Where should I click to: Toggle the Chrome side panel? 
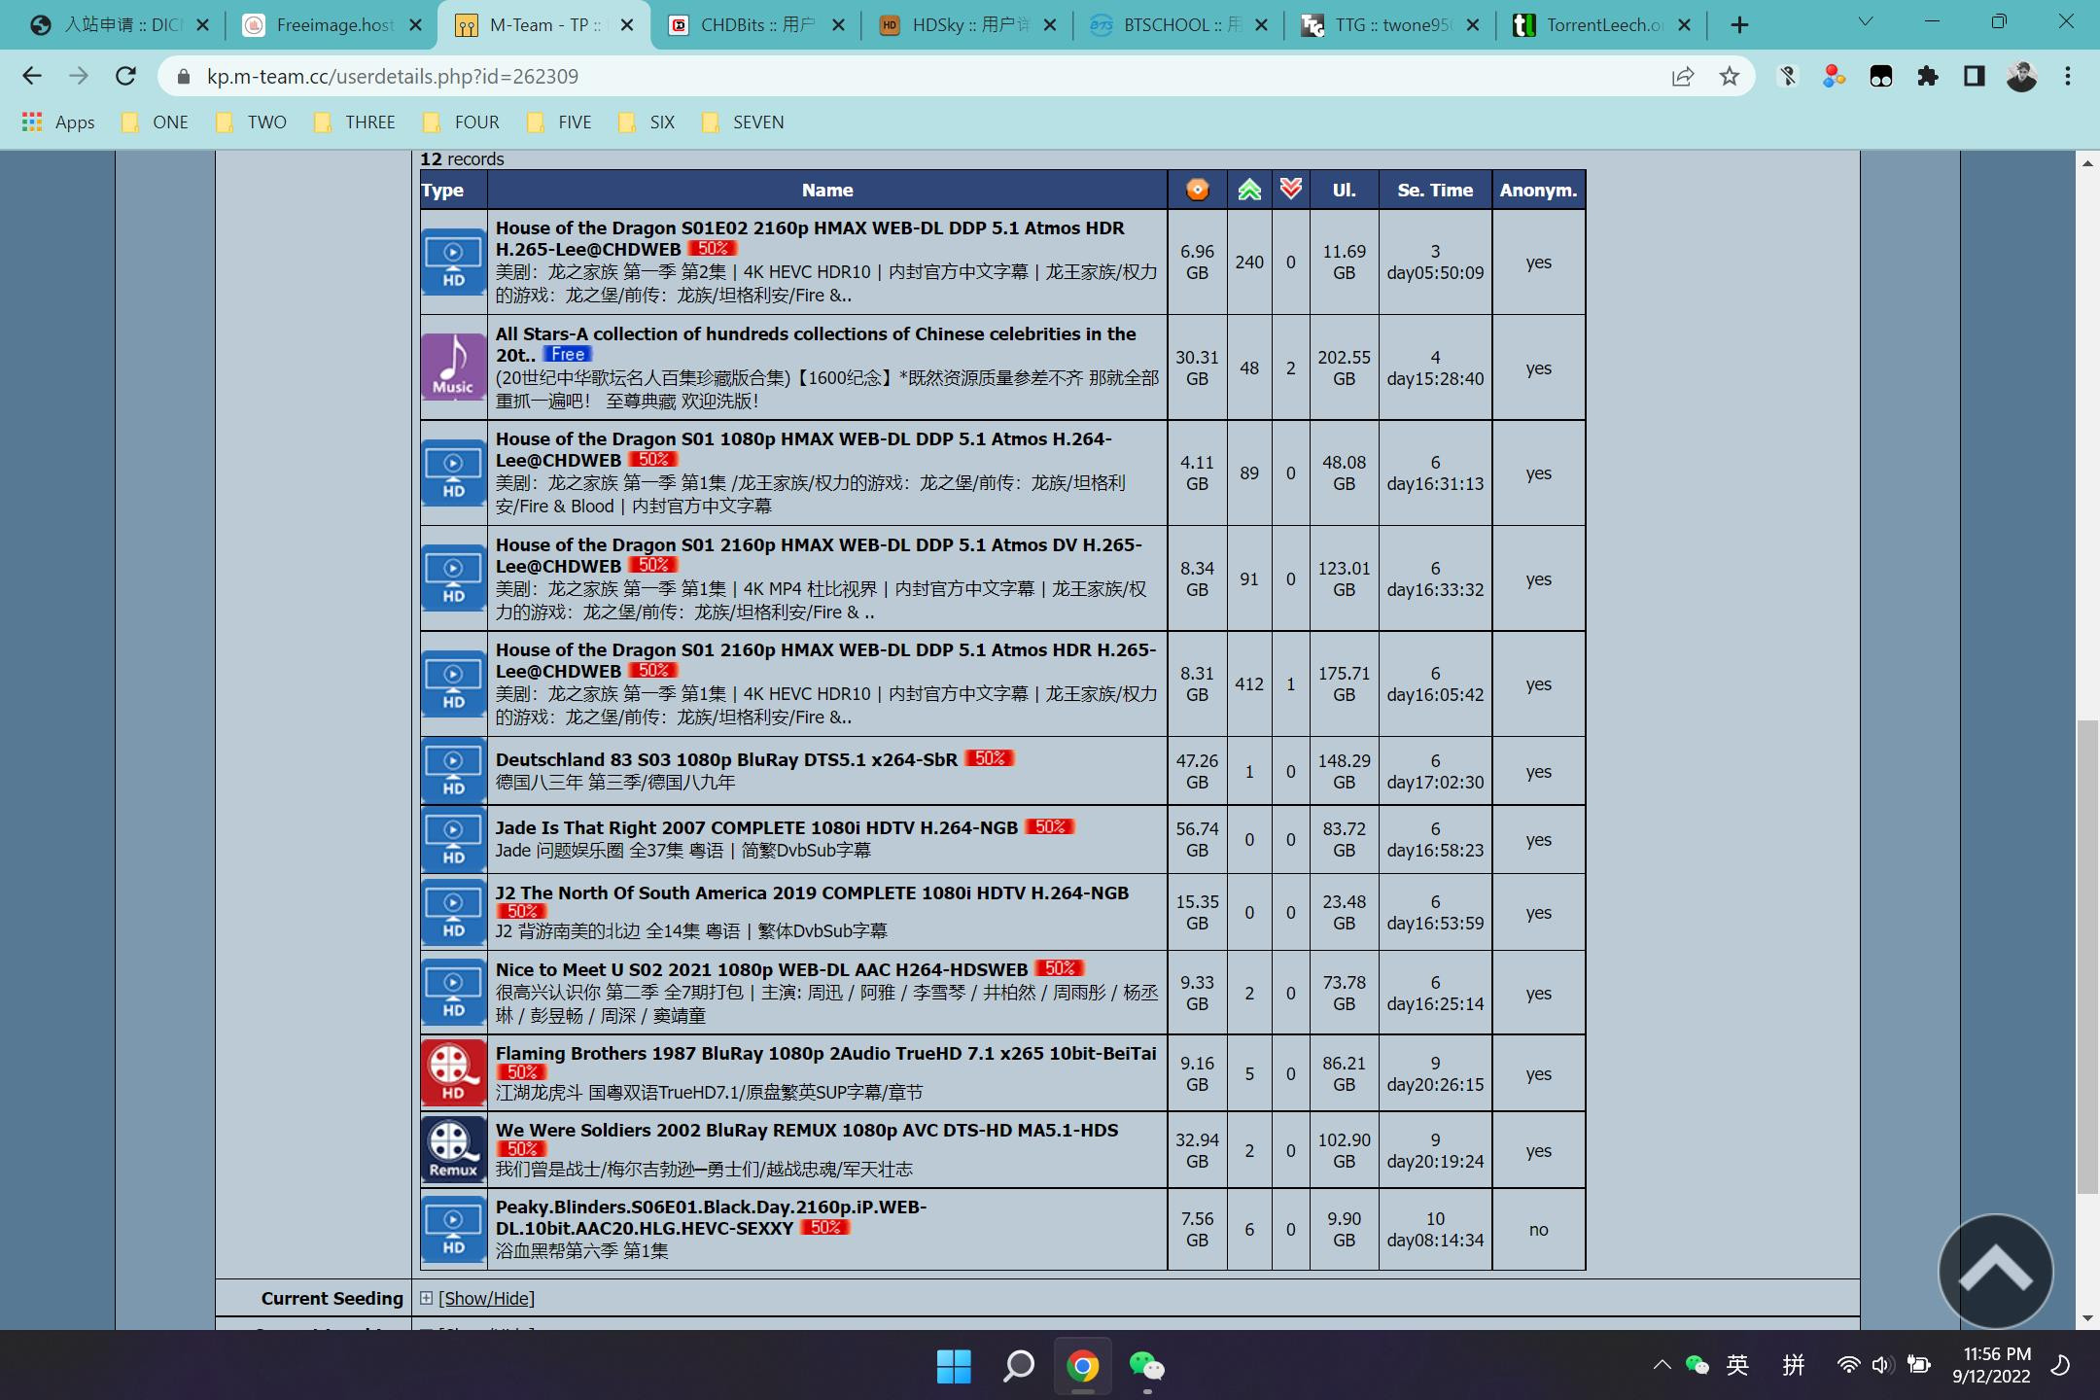[1974, 76]
